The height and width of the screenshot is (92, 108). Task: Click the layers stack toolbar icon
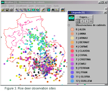63,10
